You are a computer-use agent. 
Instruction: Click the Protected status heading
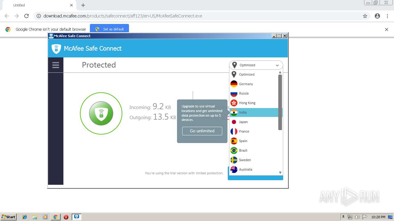pyautogui.click(x=99, y=65)
